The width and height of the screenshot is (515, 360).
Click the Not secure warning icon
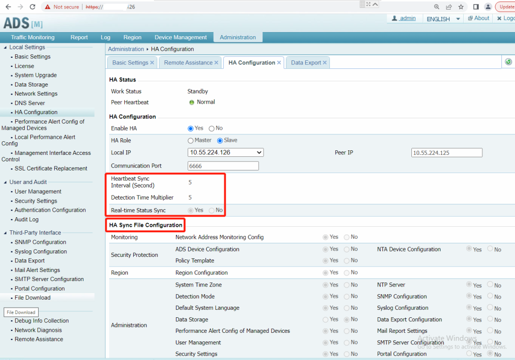[x=48, y=7]
